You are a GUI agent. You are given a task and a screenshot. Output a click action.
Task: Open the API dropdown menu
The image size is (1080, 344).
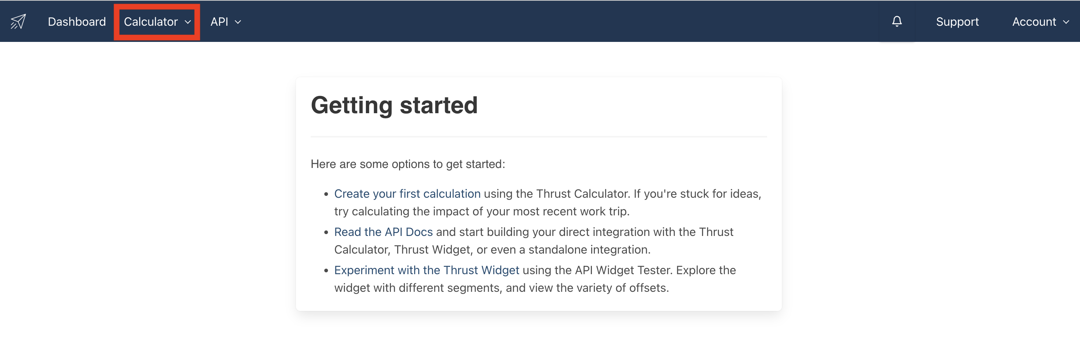(219, 22)
